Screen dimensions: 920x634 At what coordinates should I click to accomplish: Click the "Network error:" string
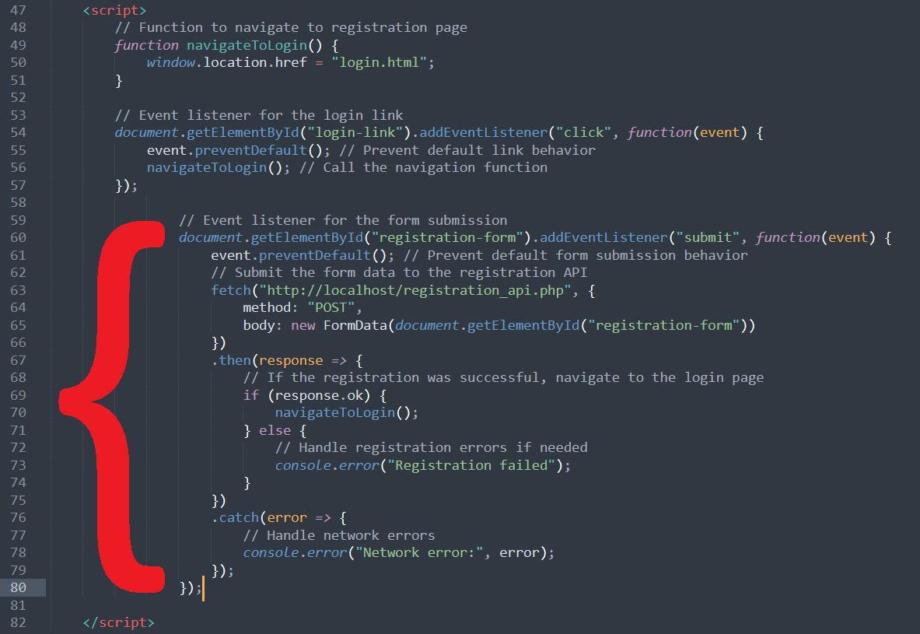(419, 552)
